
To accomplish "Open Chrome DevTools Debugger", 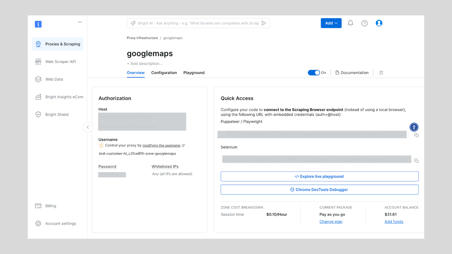I will coord(319,190).
